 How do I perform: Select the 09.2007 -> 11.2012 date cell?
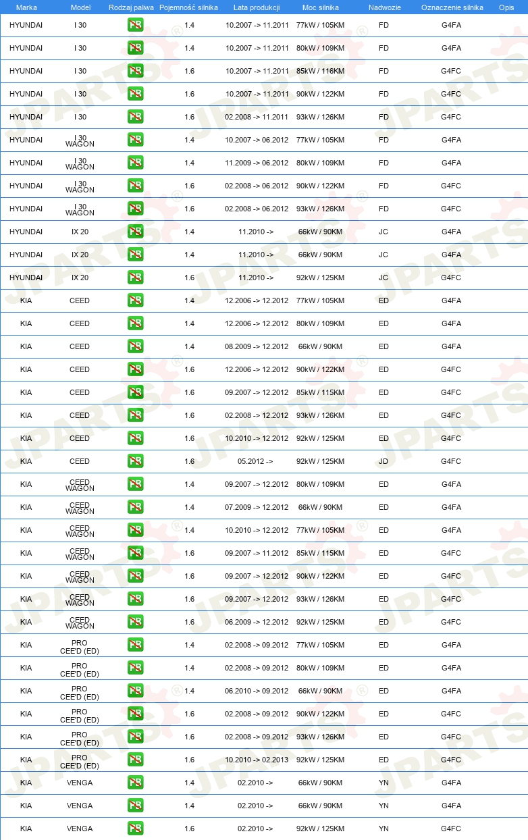[x=257, y=554]
